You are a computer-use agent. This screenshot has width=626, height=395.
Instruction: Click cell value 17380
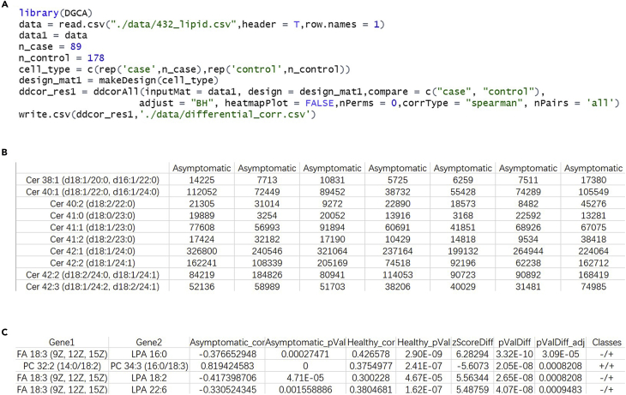tap(593, 180)
